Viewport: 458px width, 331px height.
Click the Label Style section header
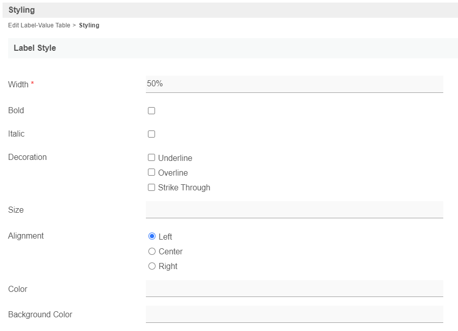coord(35,48)
